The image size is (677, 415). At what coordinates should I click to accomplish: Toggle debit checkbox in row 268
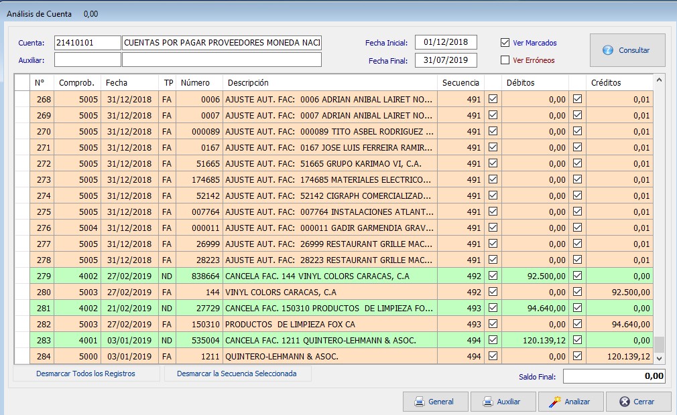(x=493, y=99)
